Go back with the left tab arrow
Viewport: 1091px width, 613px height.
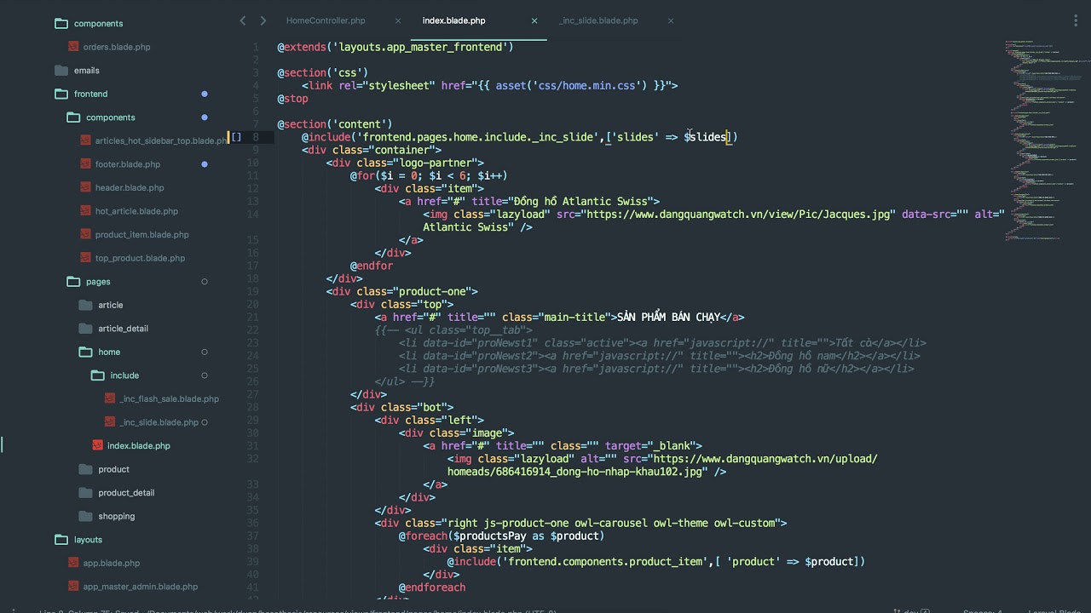tap(243, 20)
